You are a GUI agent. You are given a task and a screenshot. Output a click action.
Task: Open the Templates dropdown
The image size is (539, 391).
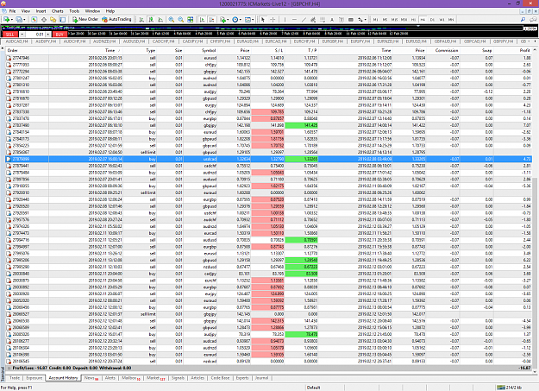click(x=249, y=20)
